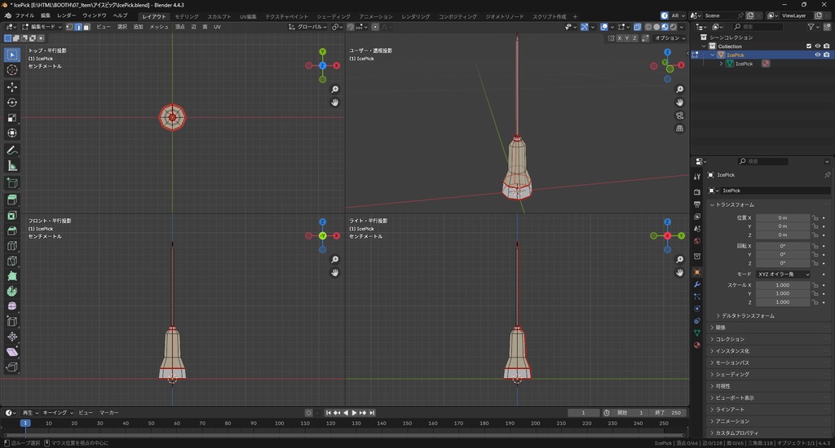Select the box select tool in left toolbar

click(x=11, y=55)
